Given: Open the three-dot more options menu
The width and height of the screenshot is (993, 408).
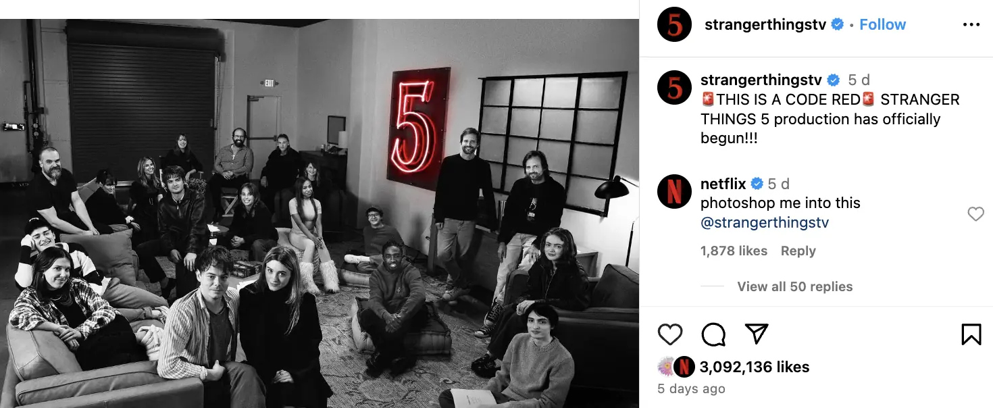Looking at the screenshot, I should (971, 24).
